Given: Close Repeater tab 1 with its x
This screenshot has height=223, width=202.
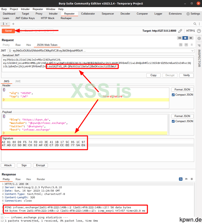Looking at the screenshot, I should pos(6,24).
